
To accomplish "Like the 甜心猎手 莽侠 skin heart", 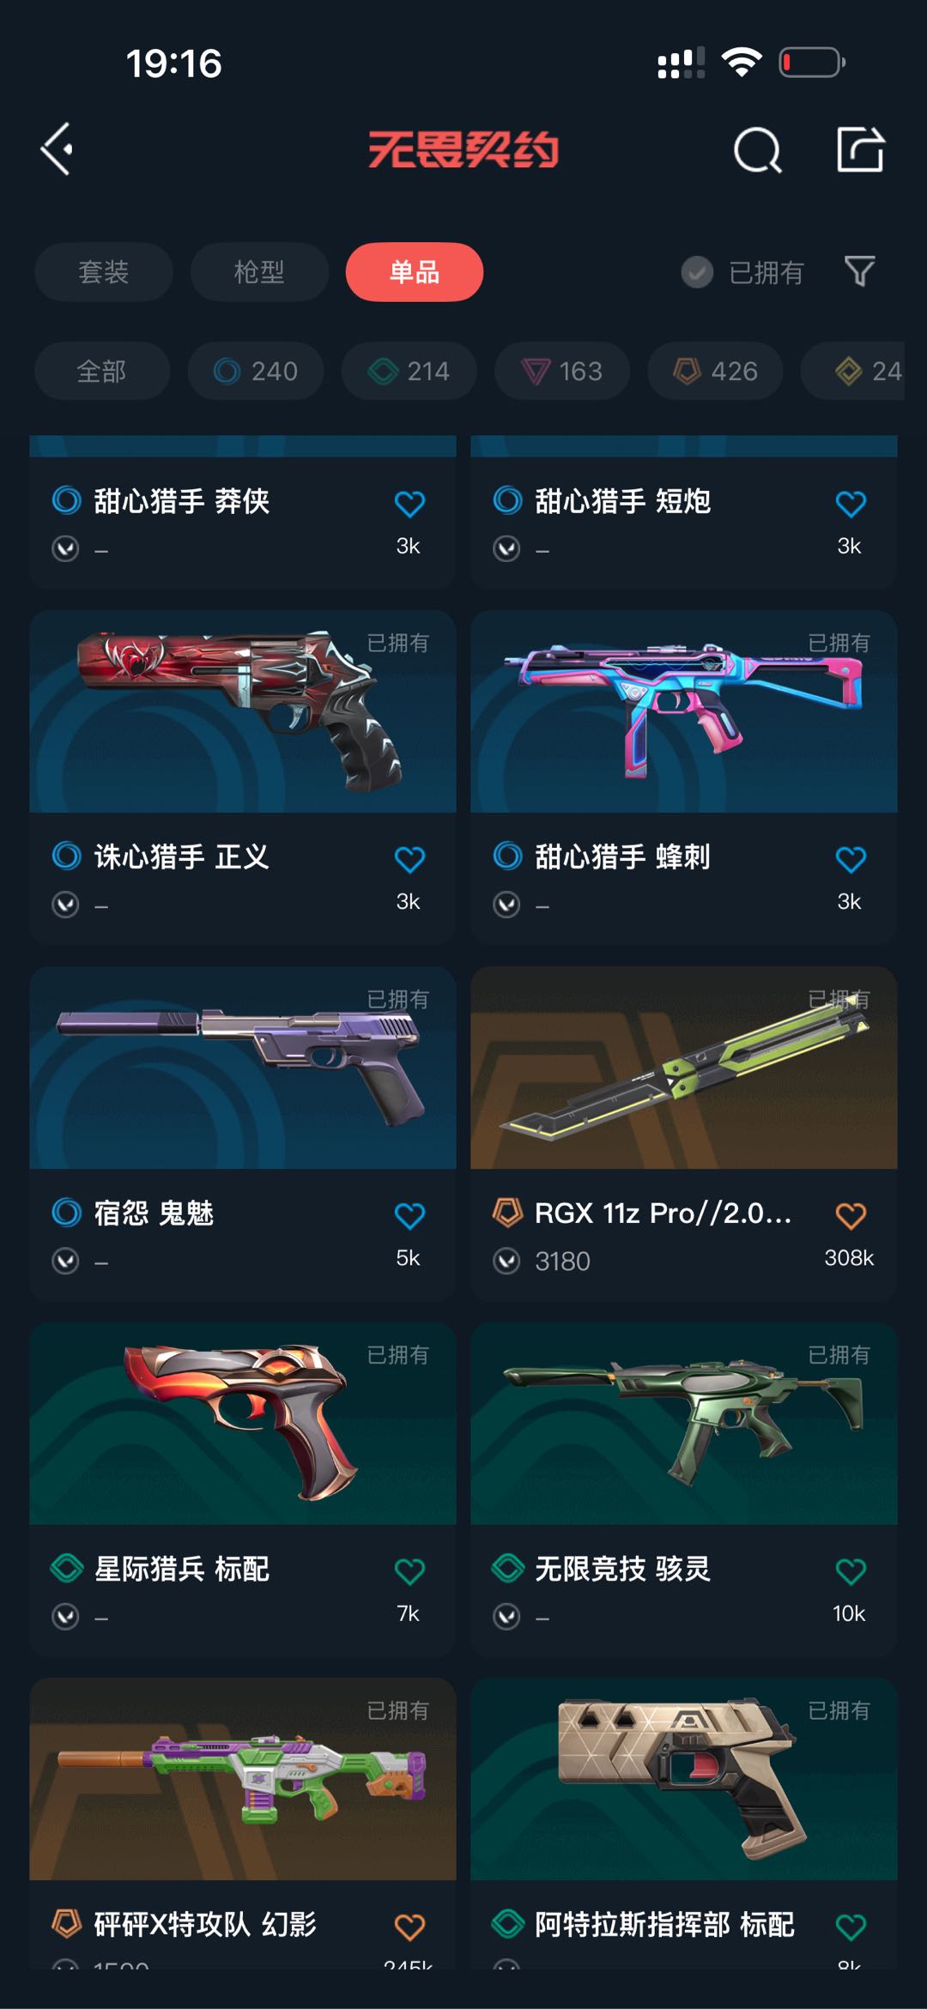I will tap(409, 504).
